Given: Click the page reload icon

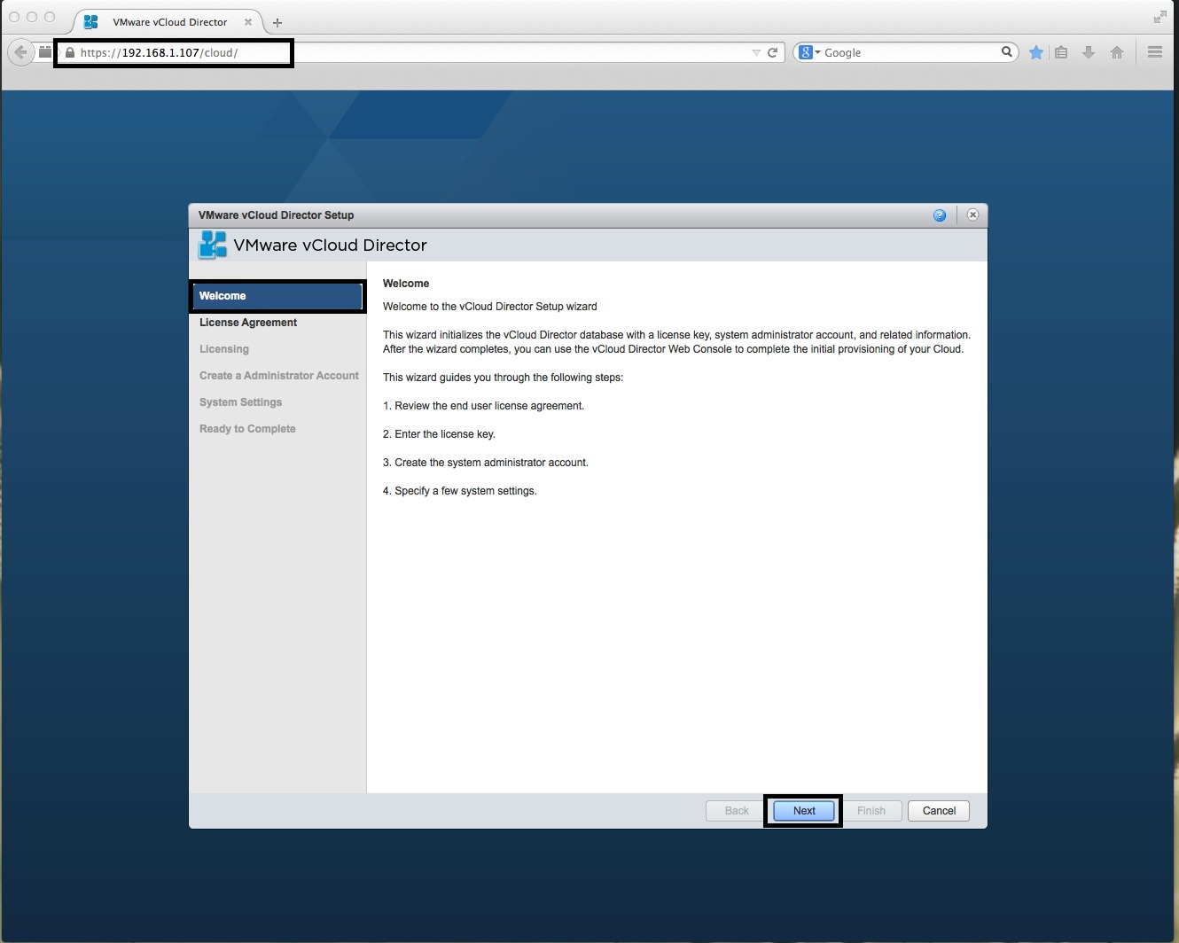Looking at the screenshot, I should pos(770,51).
